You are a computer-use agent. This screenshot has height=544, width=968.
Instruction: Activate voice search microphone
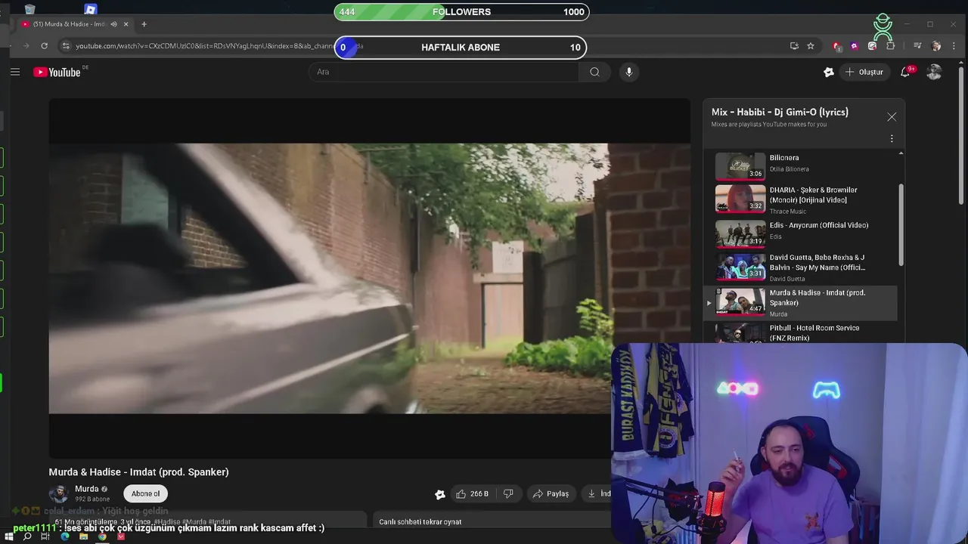pyautogui.click(x=628, y=72)
